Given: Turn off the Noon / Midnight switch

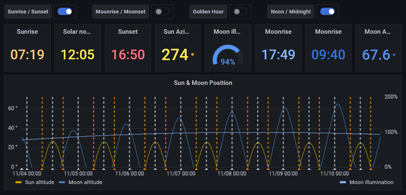Looking at the screenshot, I should 327,11.
